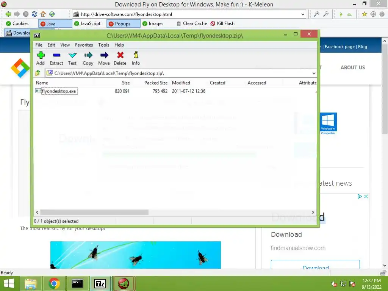This screenshot has width=388, height=291.
Task: Click the K-Meleon stop loading button
Action: (x=26, y=14)
